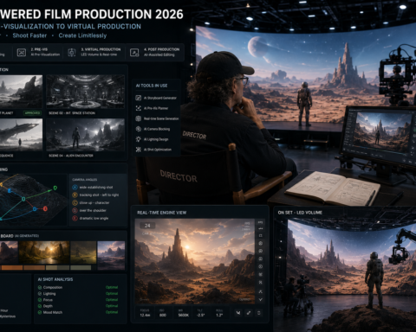Click the "tracking shot - left to right" label
The width and height of the screenshot is (416, 332).
(99, 195)
